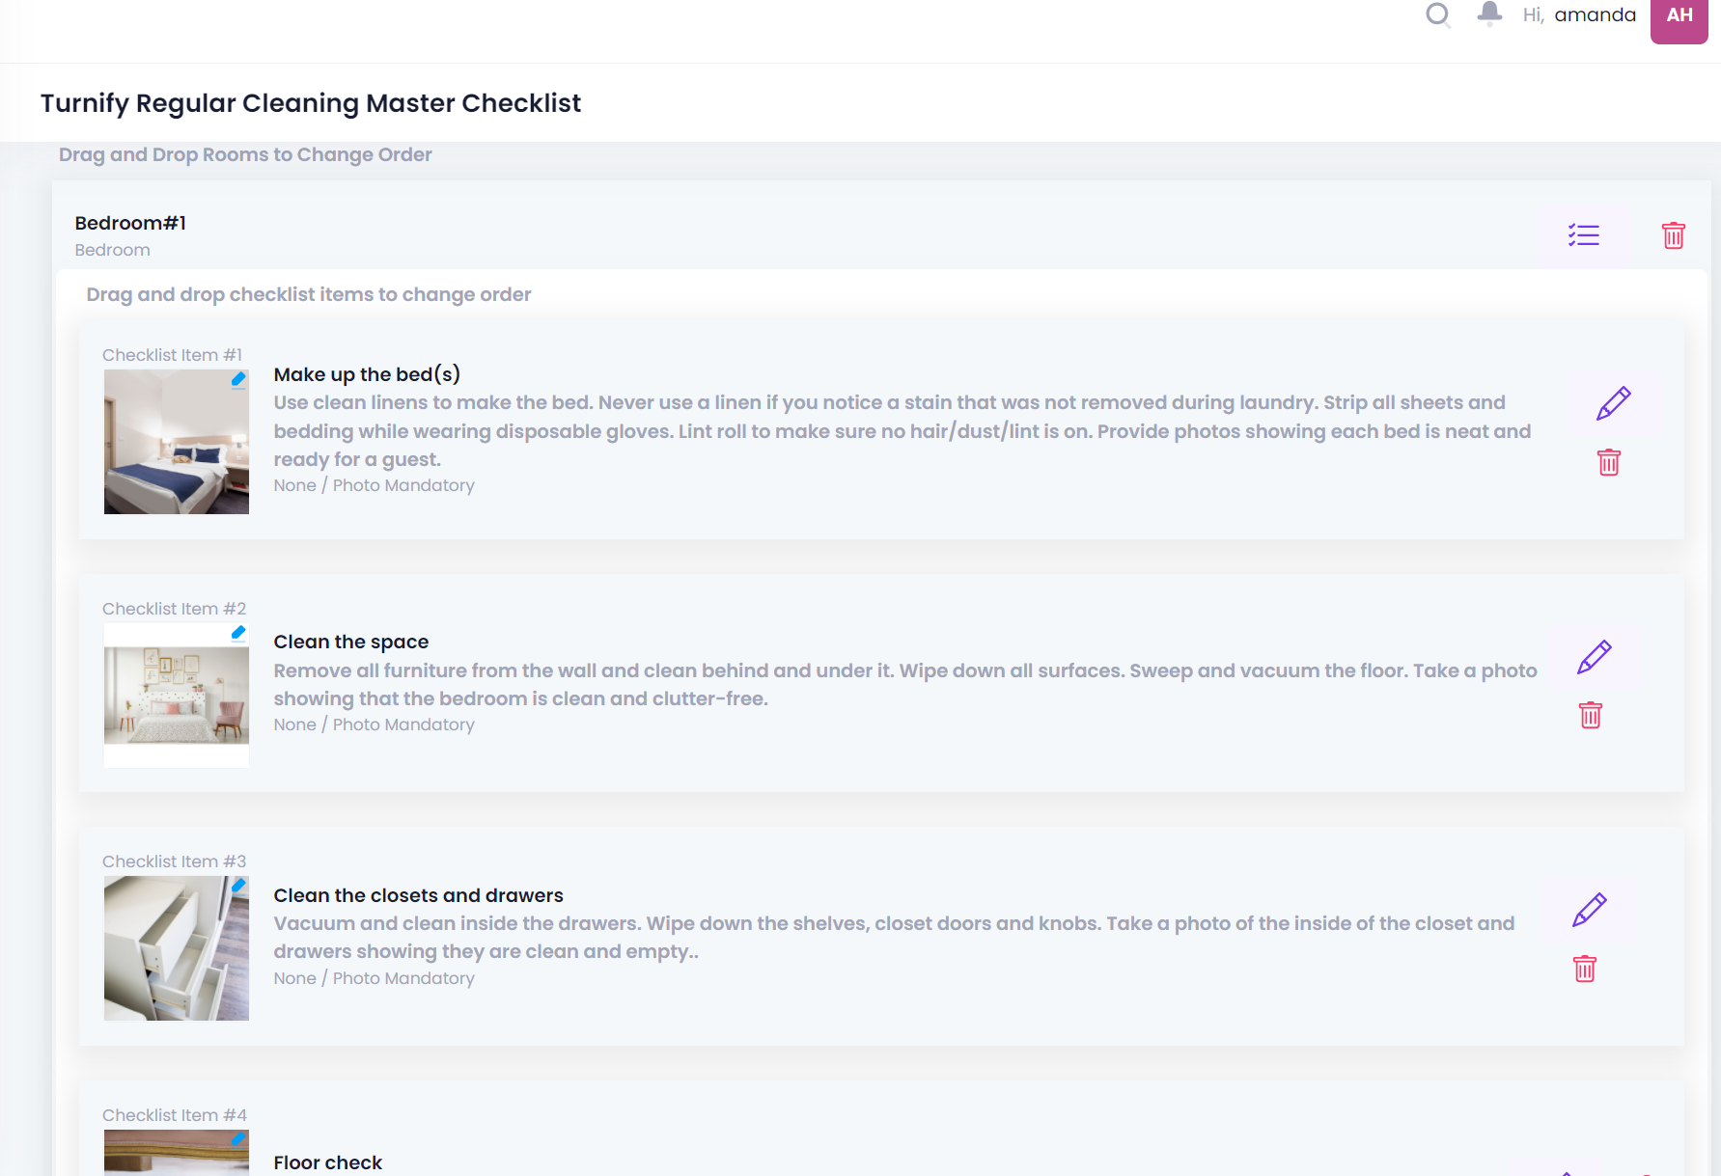Screen dimensions: 1721x1176
Task: Open the AH user avatar menu
Action: [x=1679, y=17]
